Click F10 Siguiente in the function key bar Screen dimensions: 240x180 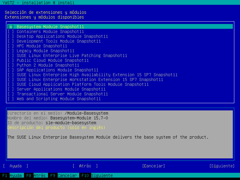point(97,175)
